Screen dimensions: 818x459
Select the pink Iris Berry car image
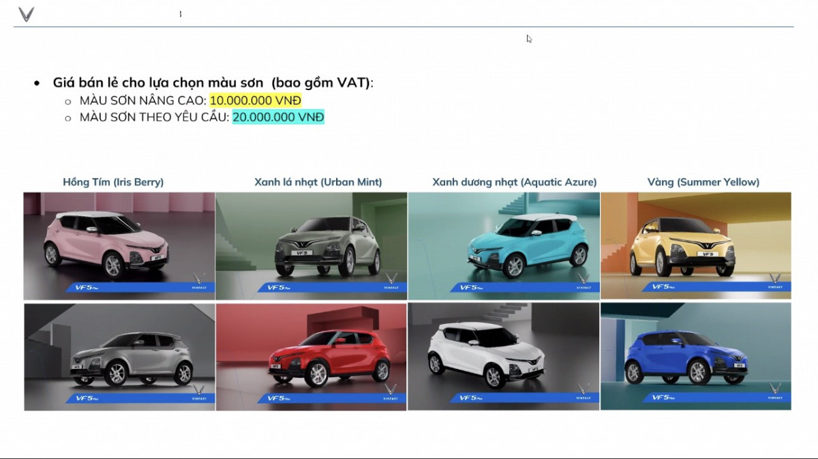point(119,246)
